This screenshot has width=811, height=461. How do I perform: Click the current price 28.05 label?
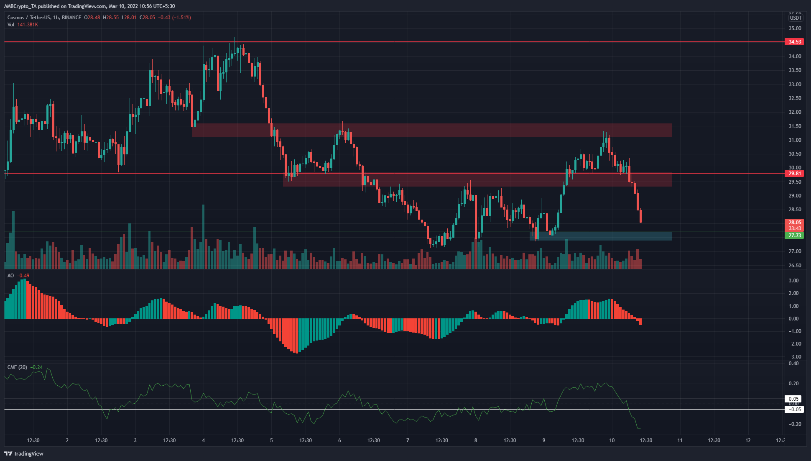click(x=795, y=223)
